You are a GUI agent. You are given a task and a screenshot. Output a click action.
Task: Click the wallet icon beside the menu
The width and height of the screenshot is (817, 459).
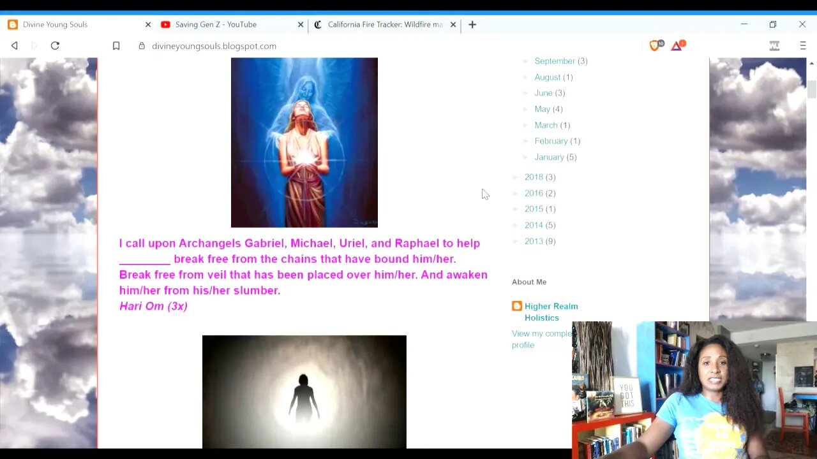coord(774,46)
